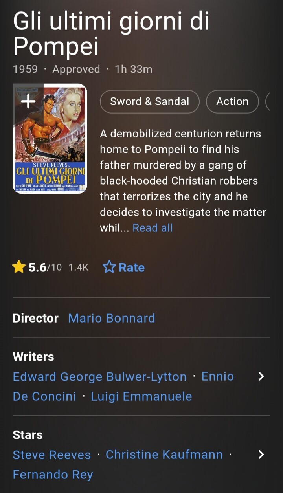Open director Mario Bonnard's page
Viewport: 283px width, 493px height.
pos(112,318)
